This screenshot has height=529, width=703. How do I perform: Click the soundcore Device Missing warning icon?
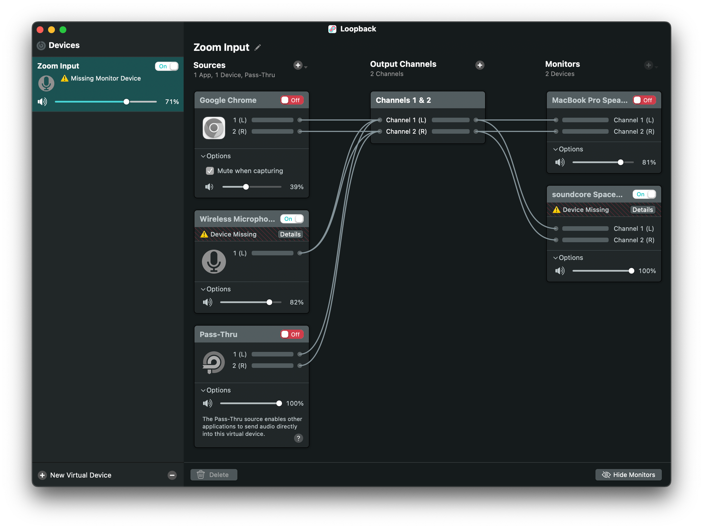pyautogui.click(x=556, y=210)
